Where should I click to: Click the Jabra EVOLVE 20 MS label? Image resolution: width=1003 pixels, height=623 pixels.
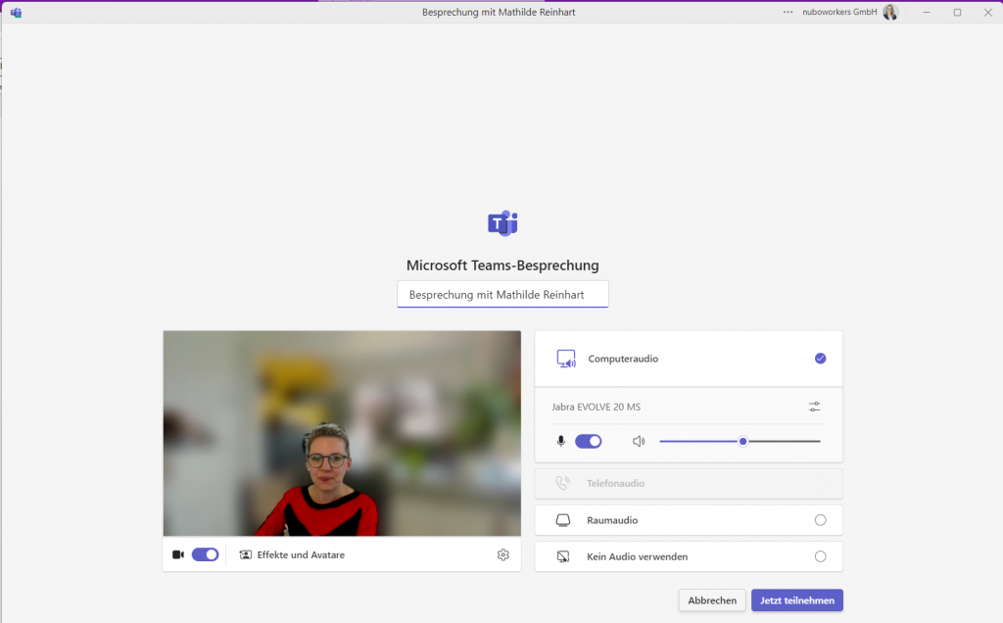click(597, 407)
